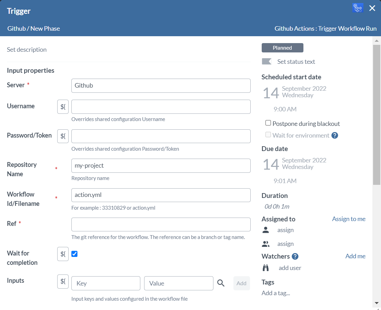
Task: Click the Assign to me link
Action: [x=349, y=219]
